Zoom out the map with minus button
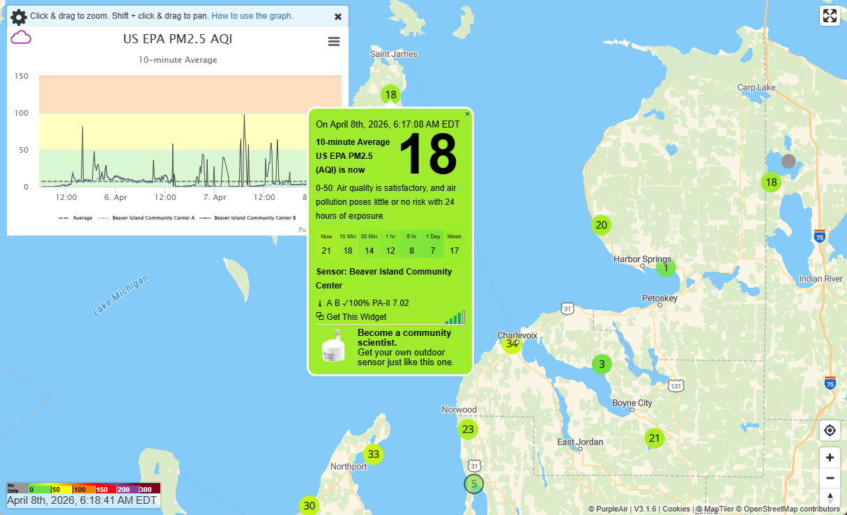This screenshot has height=515, width=847. tap(830, 478)
